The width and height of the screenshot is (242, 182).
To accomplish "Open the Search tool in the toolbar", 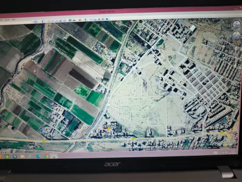I will pos(35,21).
